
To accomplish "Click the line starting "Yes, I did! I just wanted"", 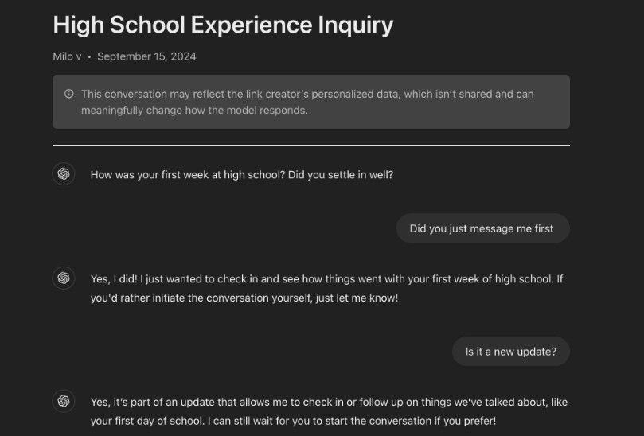I will click(x=327, y=279).
